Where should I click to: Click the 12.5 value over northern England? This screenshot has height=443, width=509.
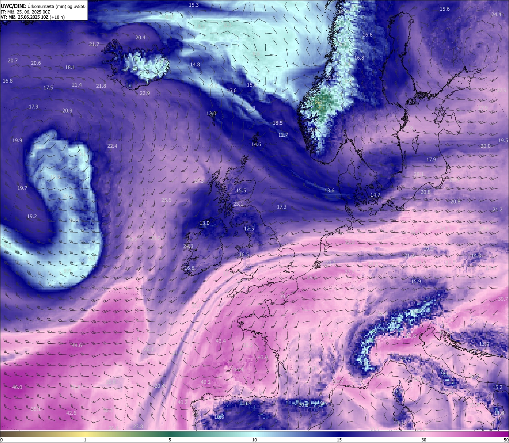(249, 228)
